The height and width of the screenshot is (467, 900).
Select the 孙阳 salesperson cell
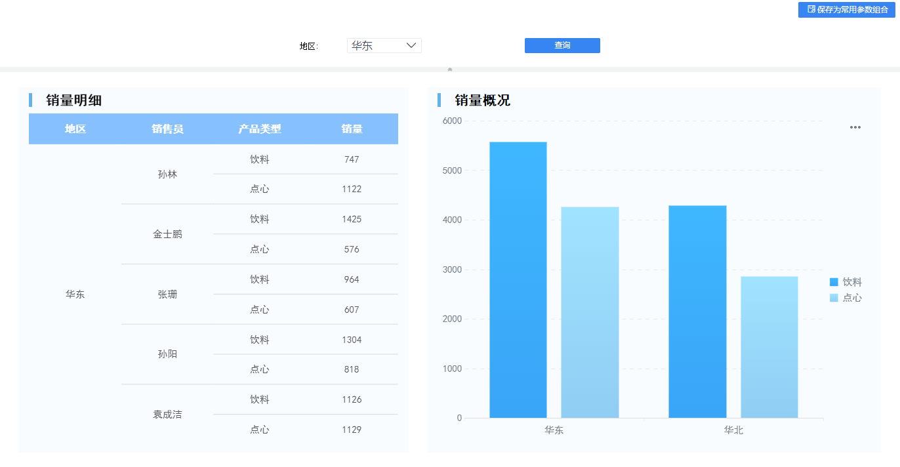(167, 354)
